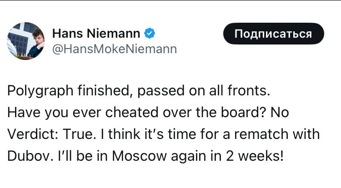Click the line starting with Verdict: True
Screen dimensions: 341x188
[164, 134]
